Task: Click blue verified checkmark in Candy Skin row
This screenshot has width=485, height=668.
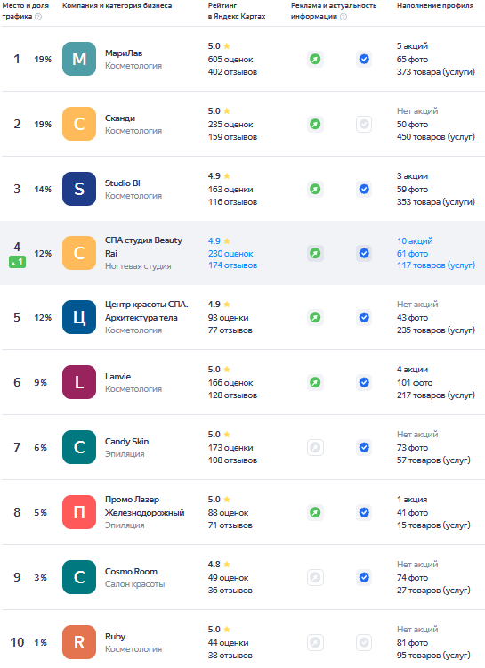Action: click(364, 447)
